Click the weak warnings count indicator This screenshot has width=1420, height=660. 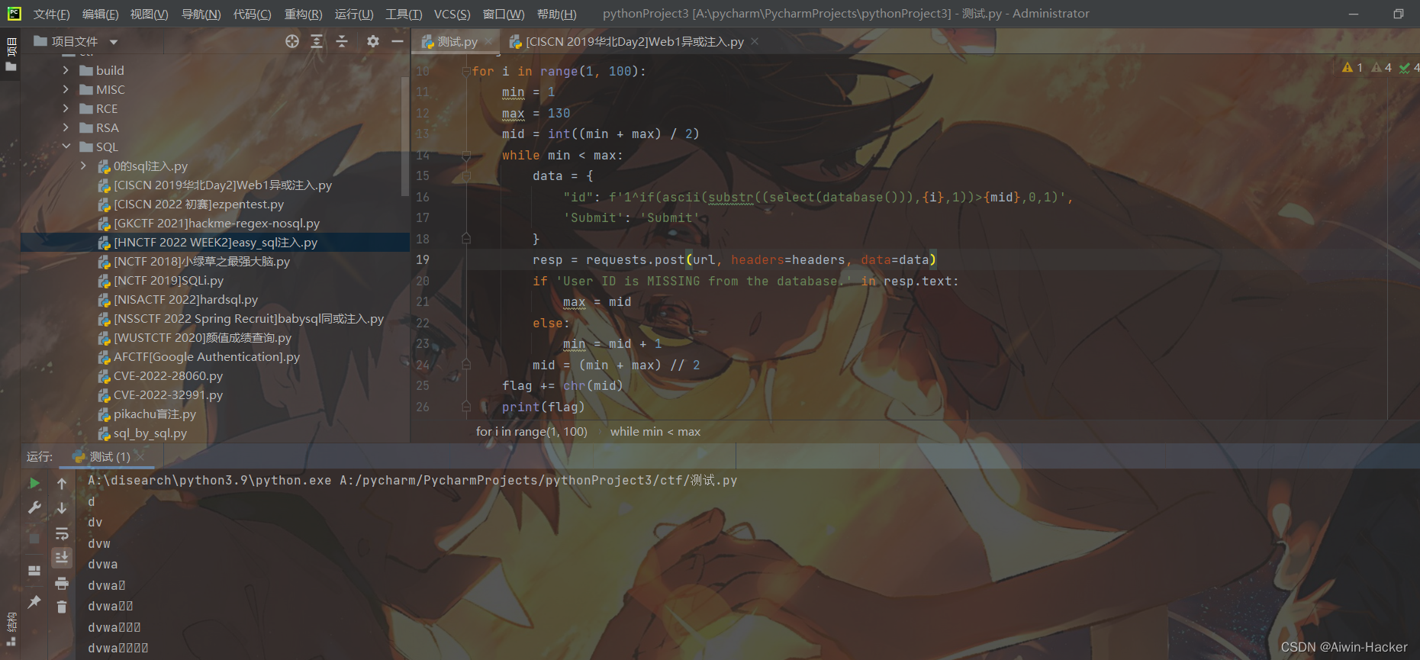click(1381, 68)
